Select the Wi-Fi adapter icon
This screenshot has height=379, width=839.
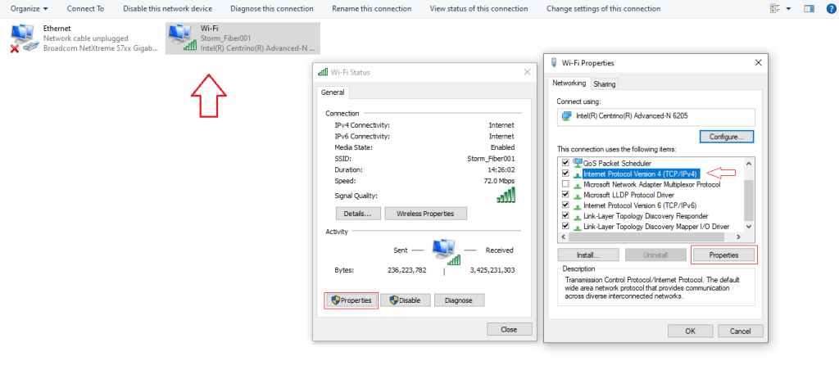click(x=182, y=38)
